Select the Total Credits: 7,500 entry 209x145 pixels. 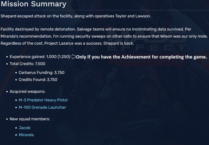pos(27,64)
